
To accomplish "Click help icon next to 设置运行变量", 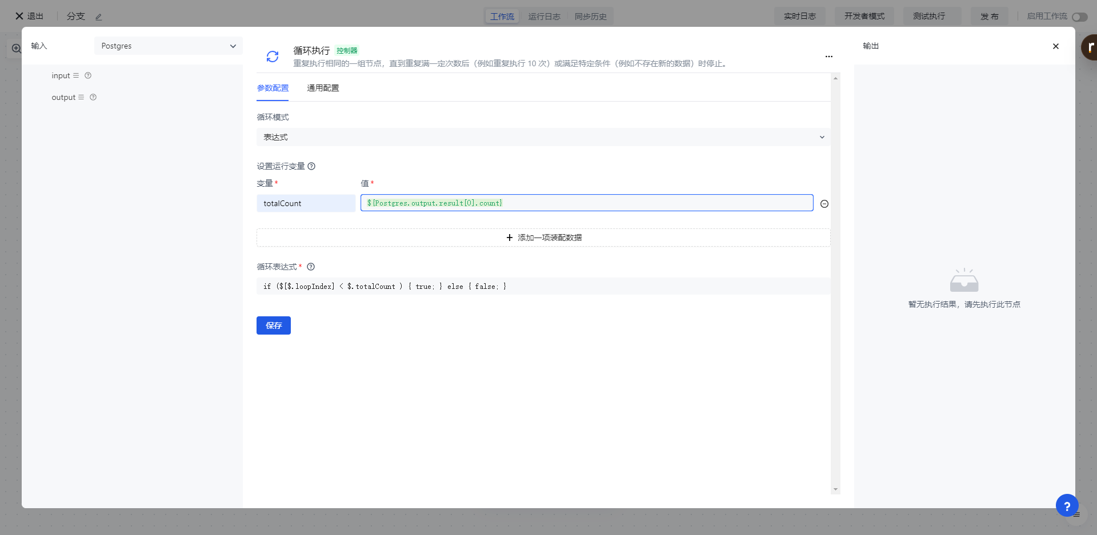I will tap(311, 166).
